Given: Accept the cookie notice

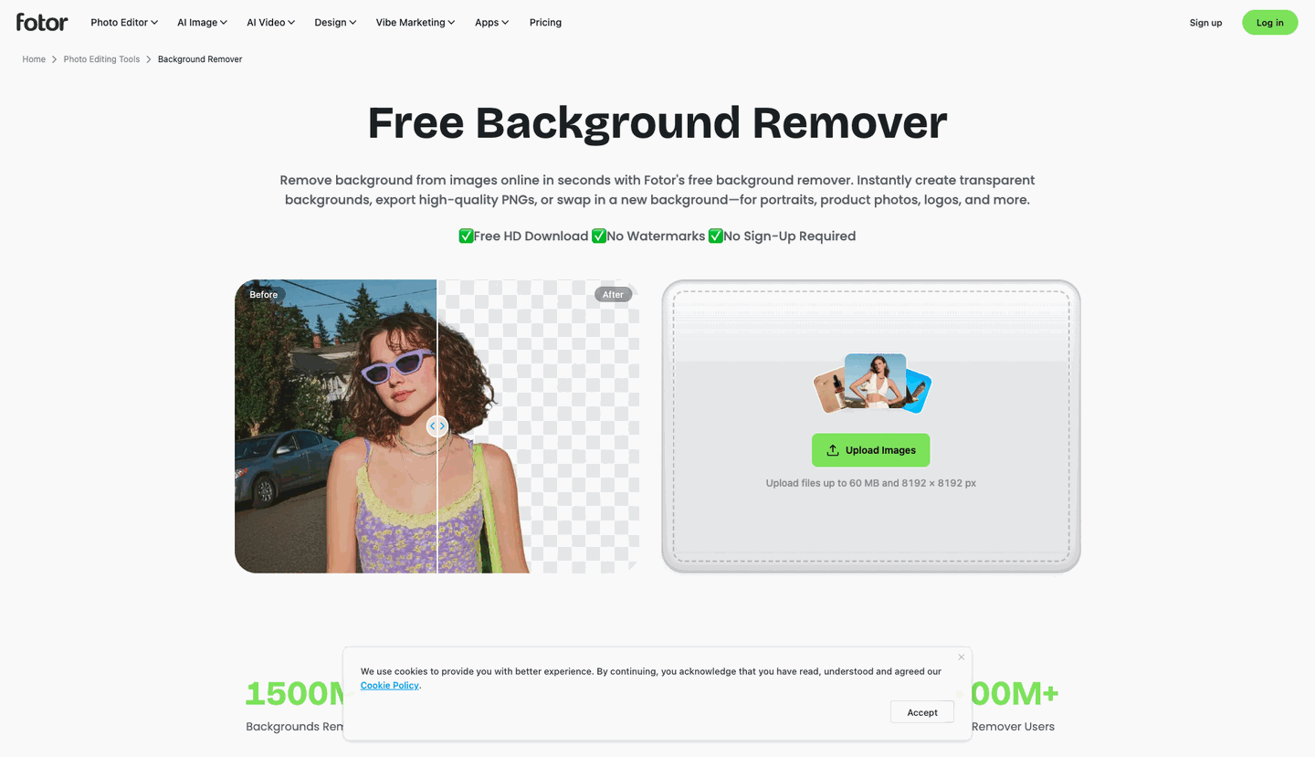Looking at the screenshot, I should click(922, 712).
